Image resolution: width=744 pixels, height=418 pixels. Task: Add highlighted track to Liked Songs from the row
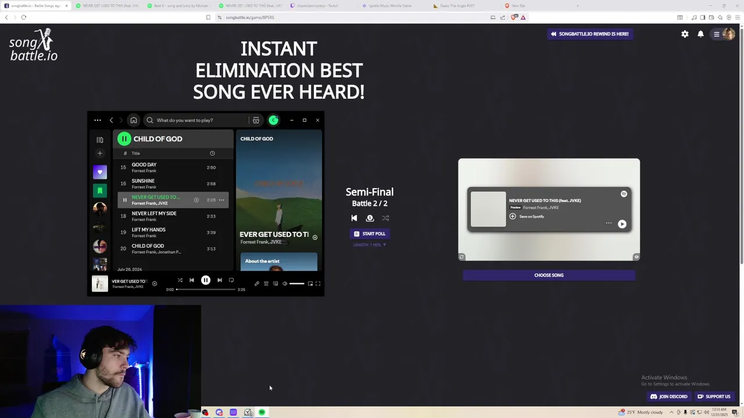point(196,200)
